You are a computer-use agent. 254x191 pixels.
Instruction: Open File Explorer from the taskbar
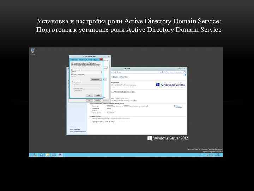click(x=48, y=155)
